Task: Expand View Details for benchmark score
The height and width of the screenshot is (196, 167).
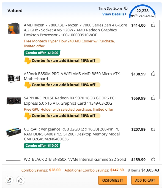Action: pos(114,14)
